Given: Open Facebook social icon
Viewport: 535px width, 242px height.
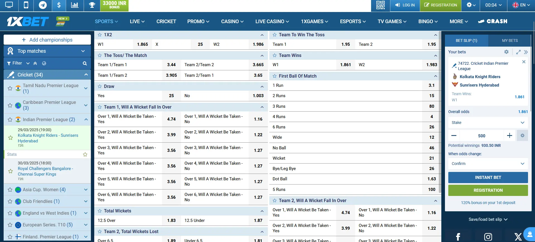Looking at the screenshot, I should (458, 237).
